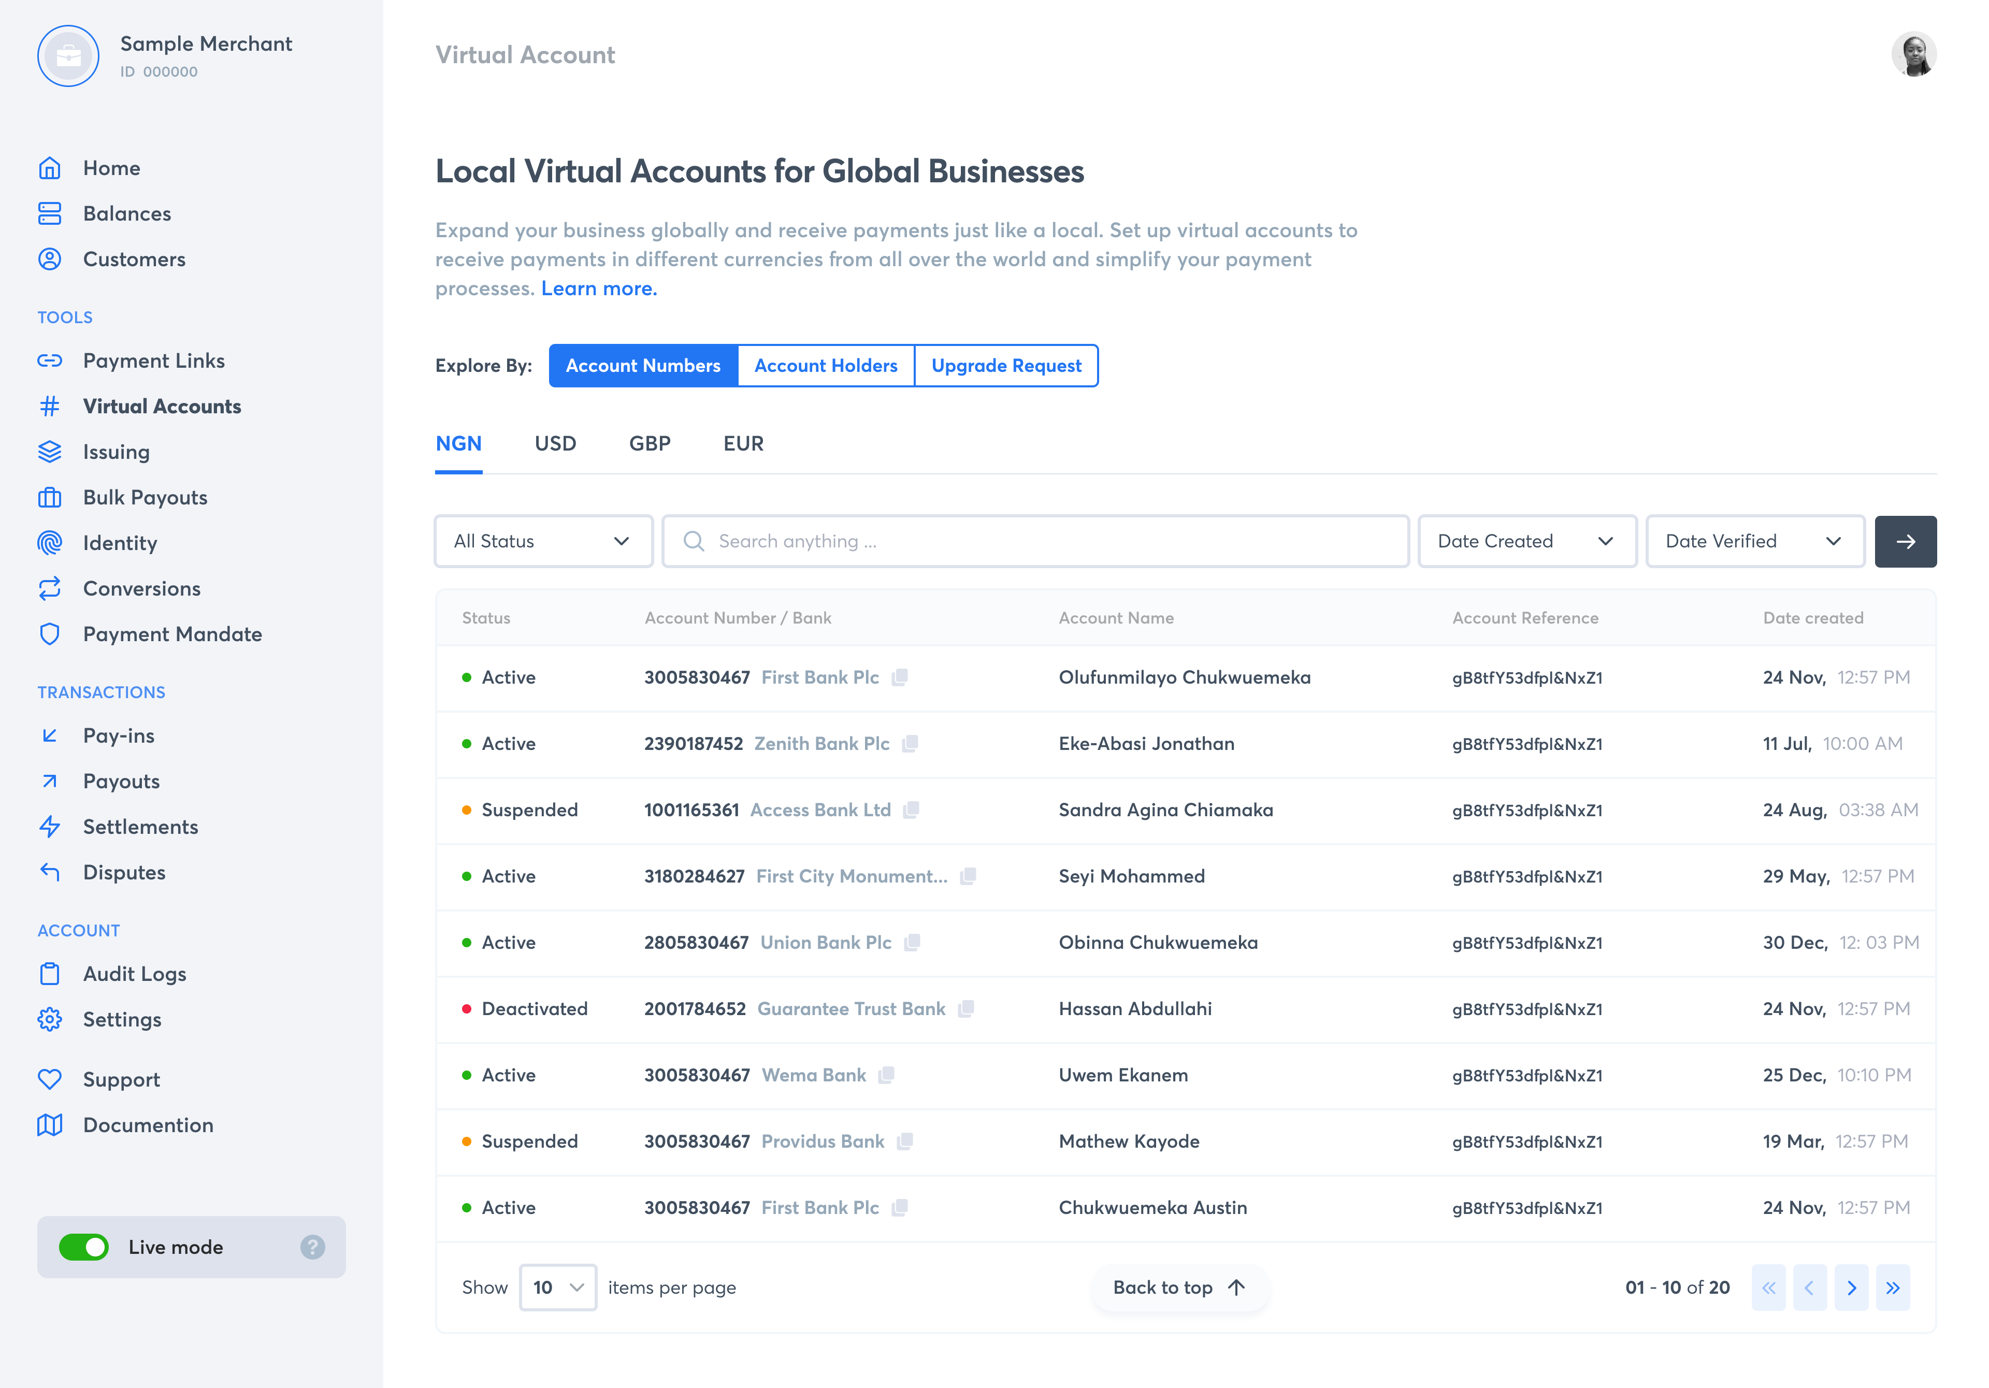Select Account Holders explore option
The image size is (1989, 1388).
[x=826, y=366]
